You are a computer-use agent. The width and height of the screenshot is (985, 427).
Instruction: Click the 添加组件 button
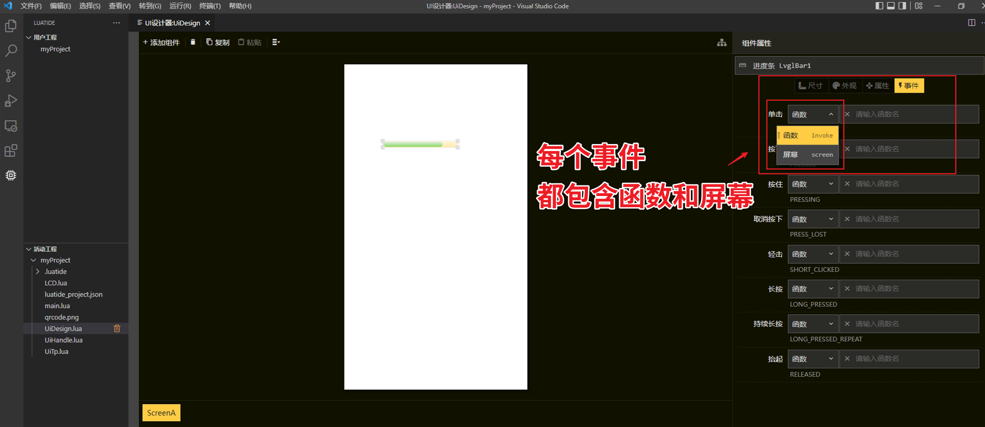point(161,42)
